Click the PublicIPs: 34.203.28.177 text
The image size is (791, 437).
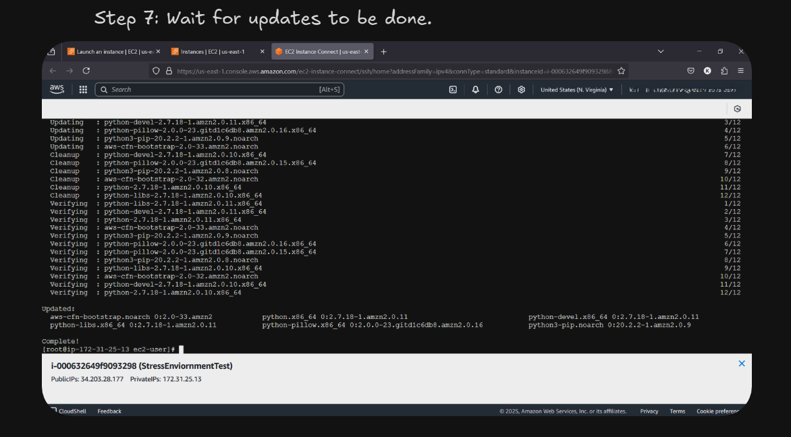87,379
